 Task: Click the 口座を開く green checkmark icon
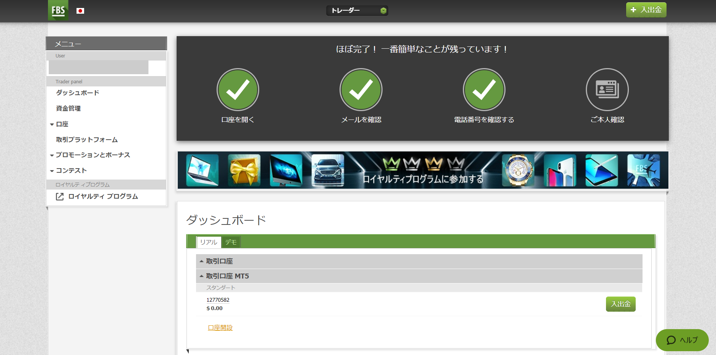[x=238, y=90]
